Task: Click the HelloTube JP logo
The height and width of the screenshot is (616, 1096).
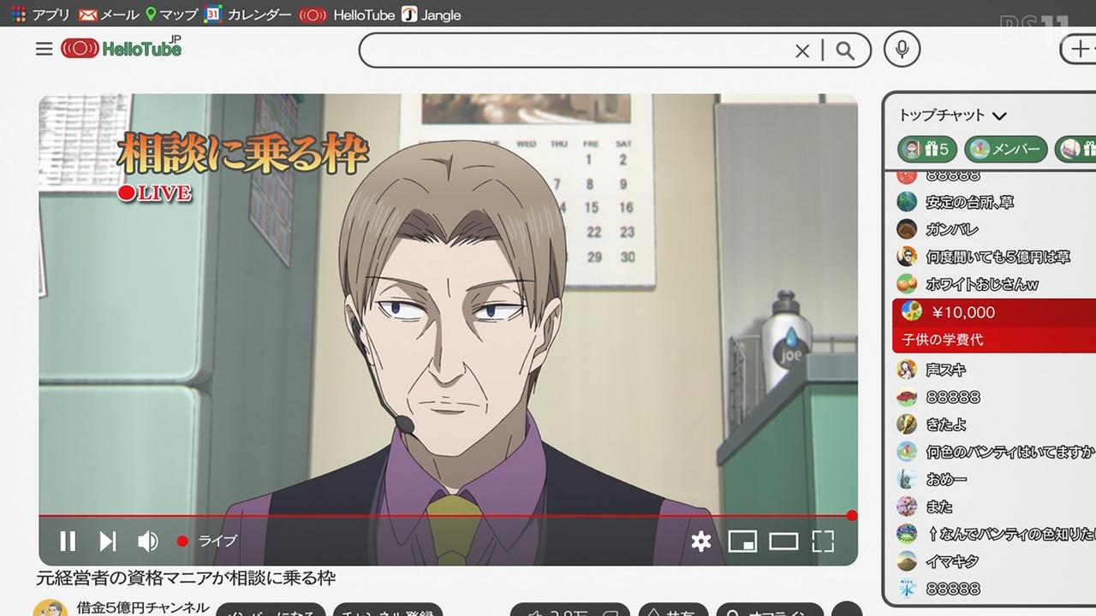Action: click(x=122, y=49)
